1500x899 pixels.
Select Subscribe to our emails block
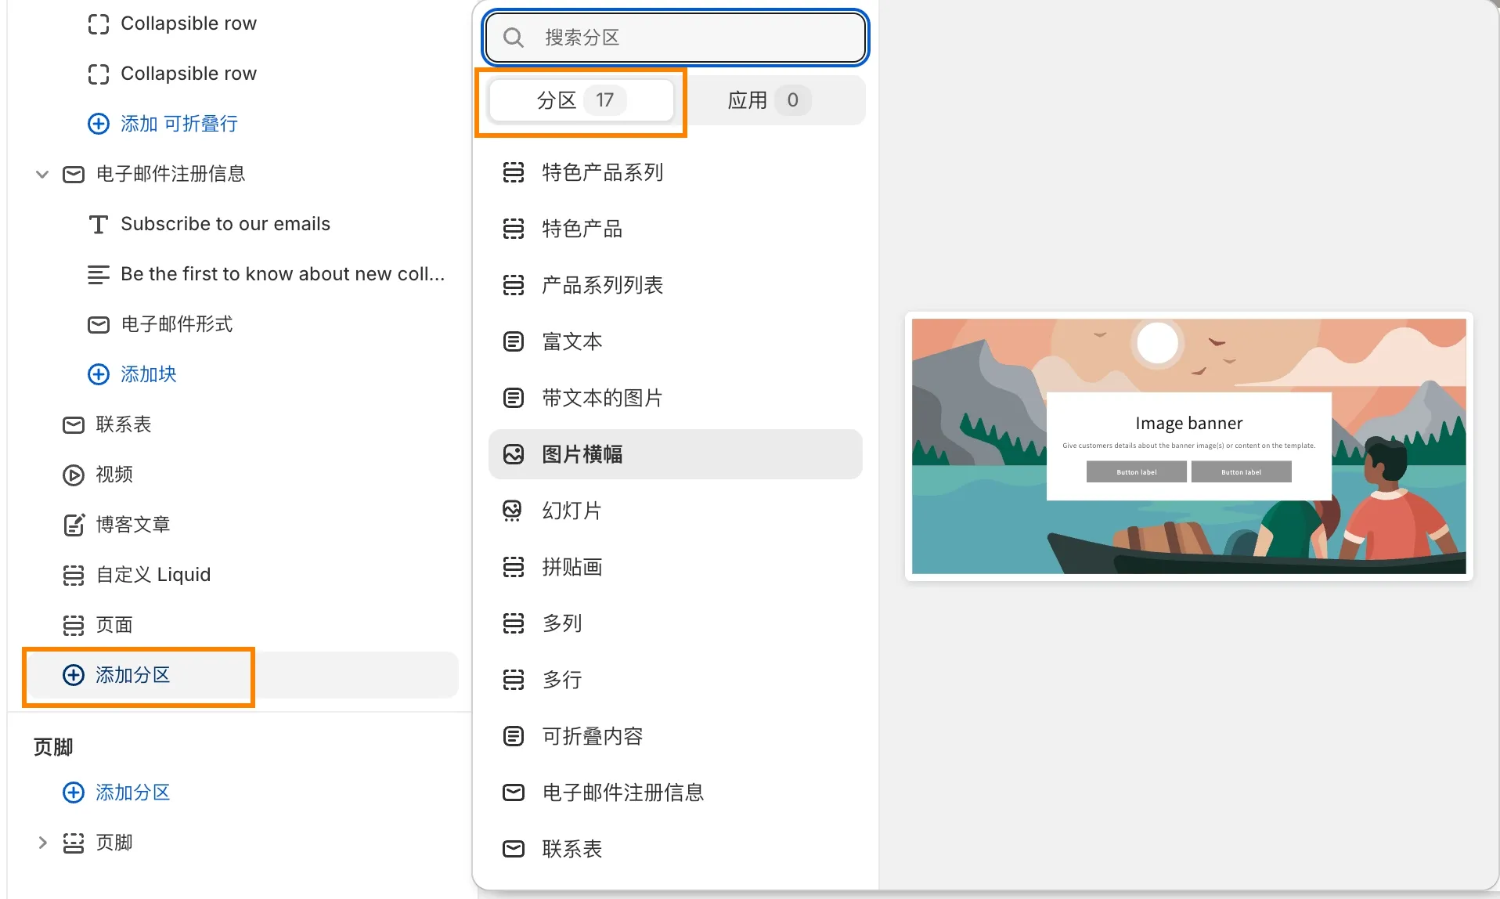225,224
